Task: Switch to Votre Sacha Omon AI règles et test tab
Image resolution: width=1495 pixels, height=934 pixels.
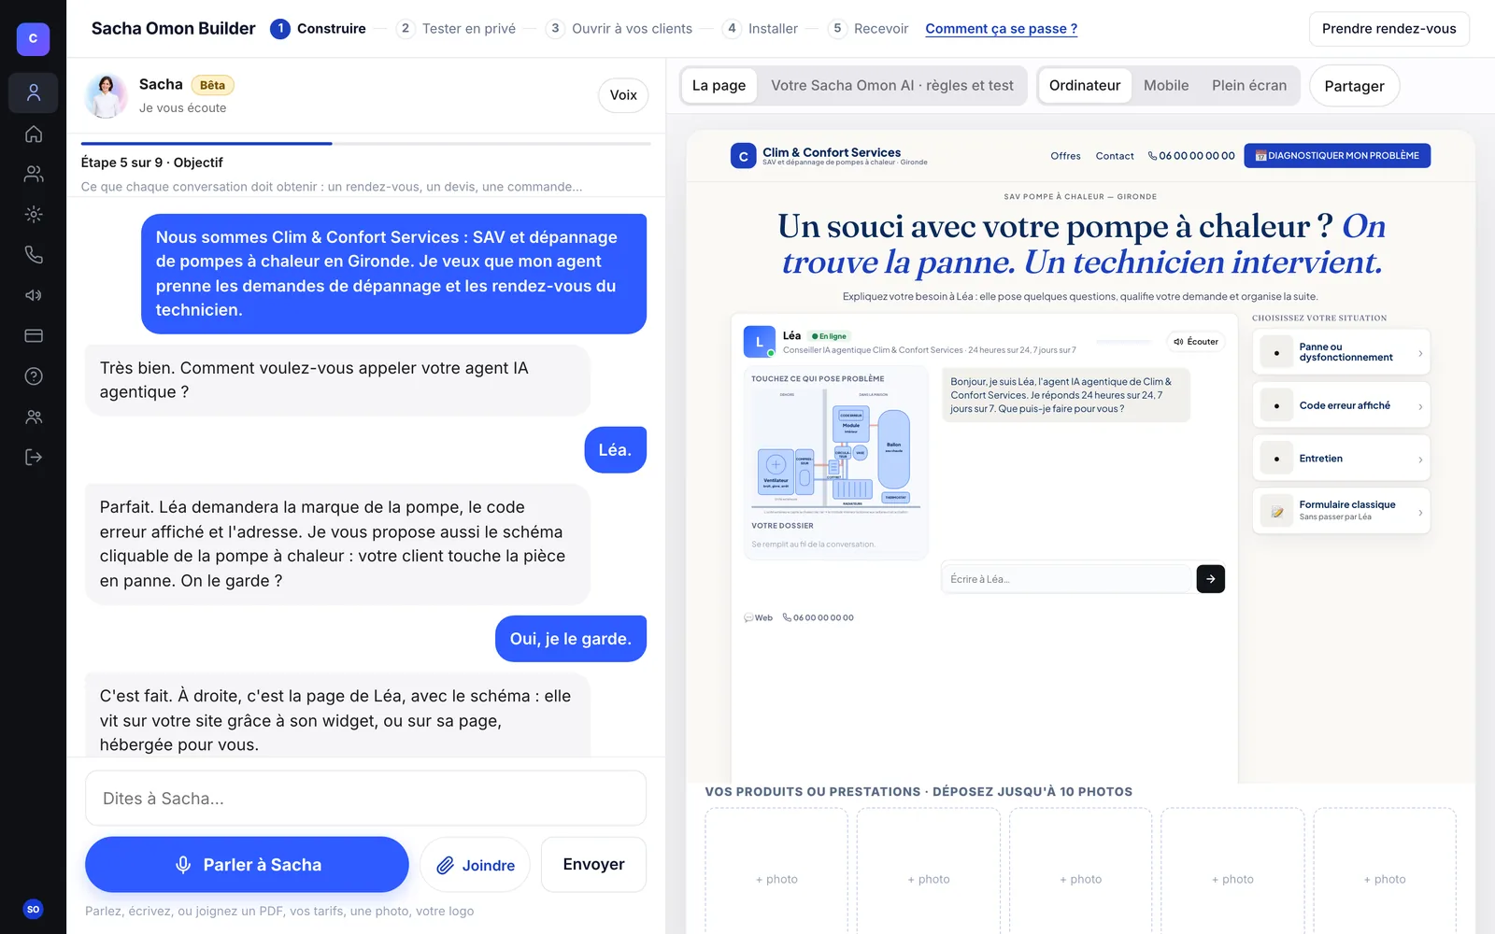Action: (891, 86)
